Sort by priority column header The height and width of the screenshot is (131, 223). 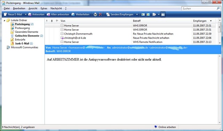coord(47,21)
